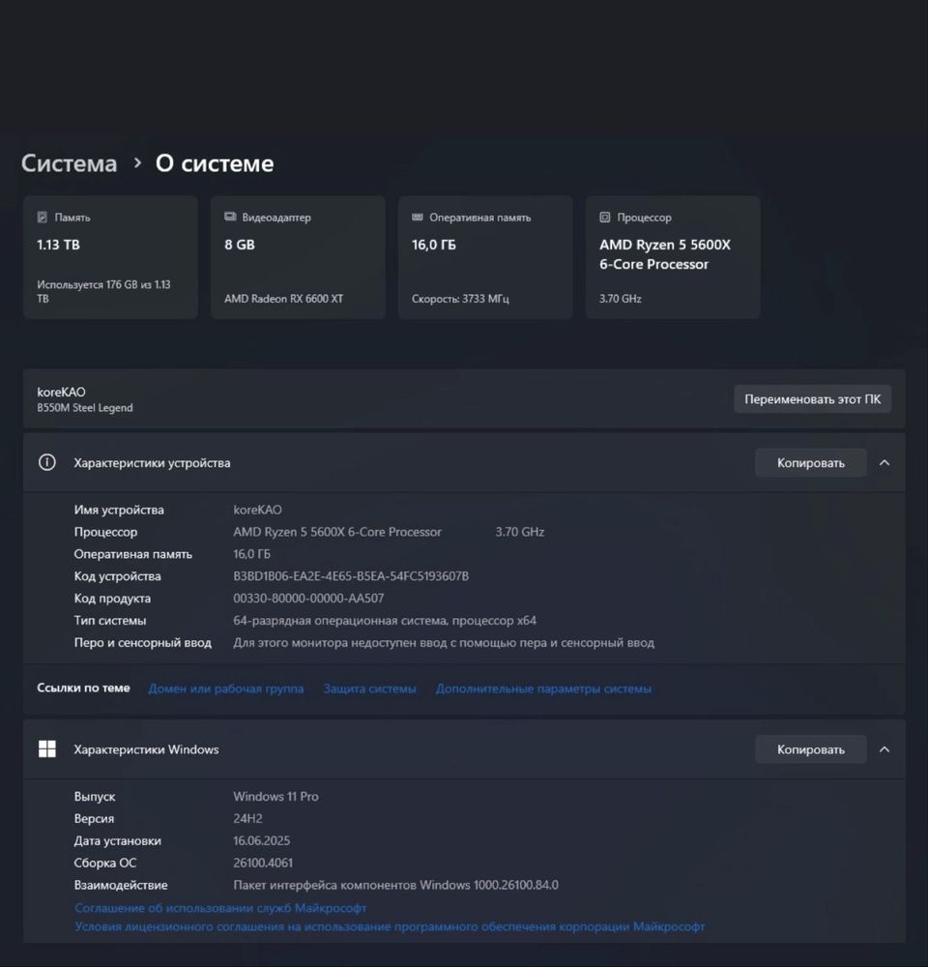Click the Видеоадаптер card icon
The width and height of the screenshot is (928, 967).
[230, 217]
